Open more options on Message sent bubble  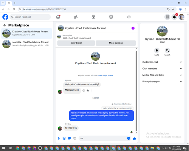tap(92, 91)
